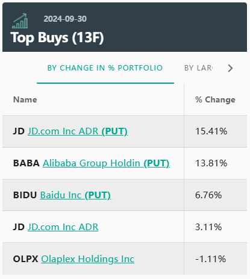250x279 pixels.
Task: Show next tabs with right chevron arrow
Action: point(230,68)
